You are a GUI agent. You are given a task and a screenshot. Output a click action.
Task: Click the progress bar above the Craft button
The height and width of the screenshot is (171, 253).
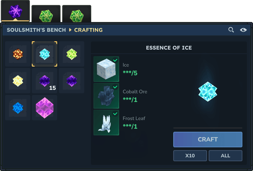[x=208, y=128]
